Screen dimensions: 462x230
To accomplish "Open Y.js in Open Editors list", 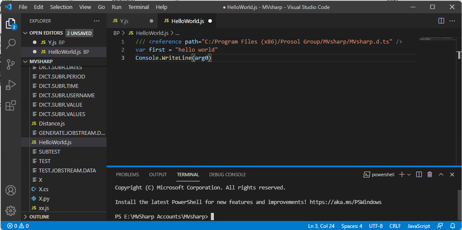I will (x=64, y=43).
